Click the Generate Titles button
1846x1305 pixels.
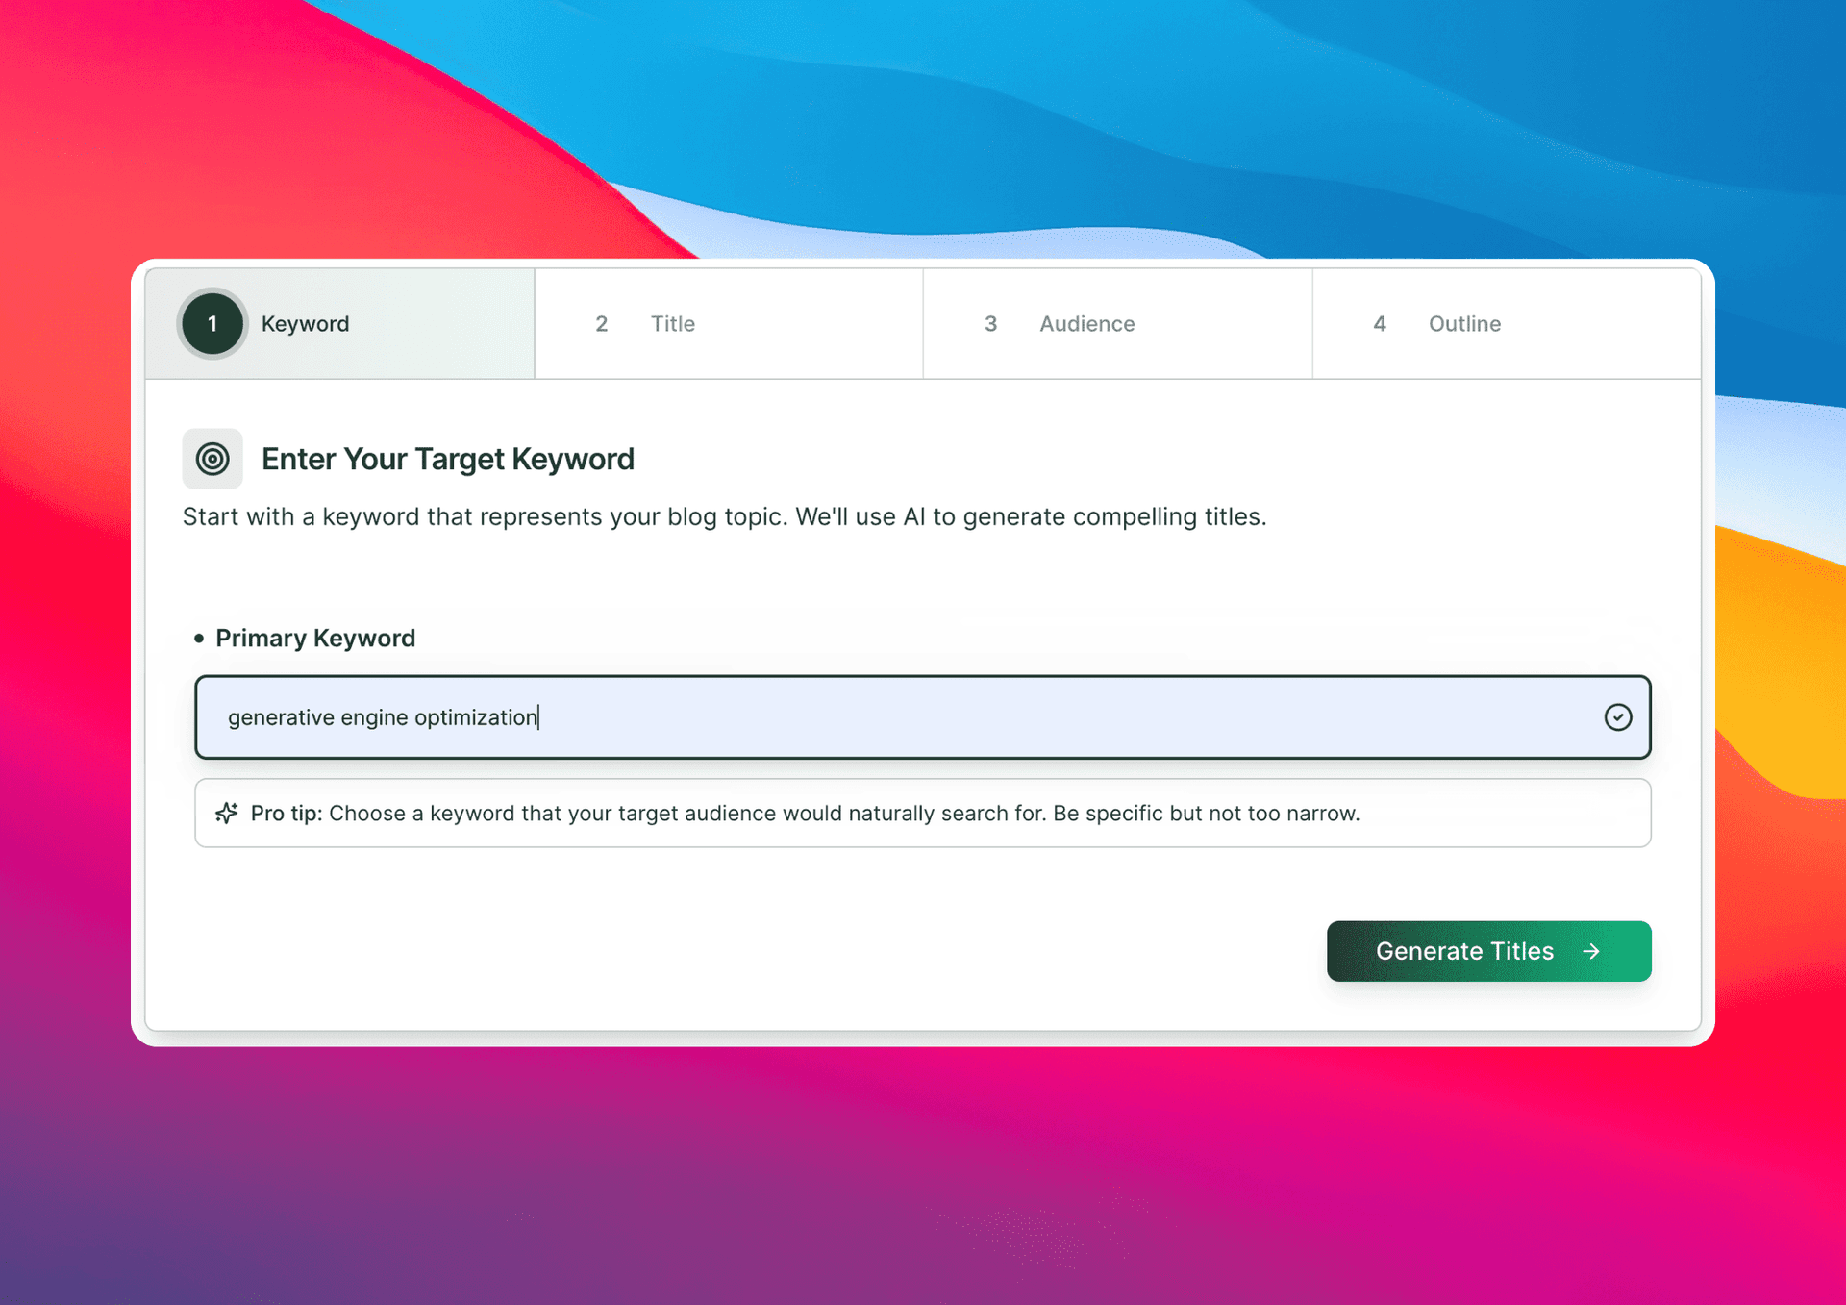tap(1487, 951)
